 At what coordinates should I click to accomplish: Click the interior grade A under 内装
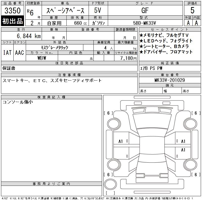pos(196,23)
